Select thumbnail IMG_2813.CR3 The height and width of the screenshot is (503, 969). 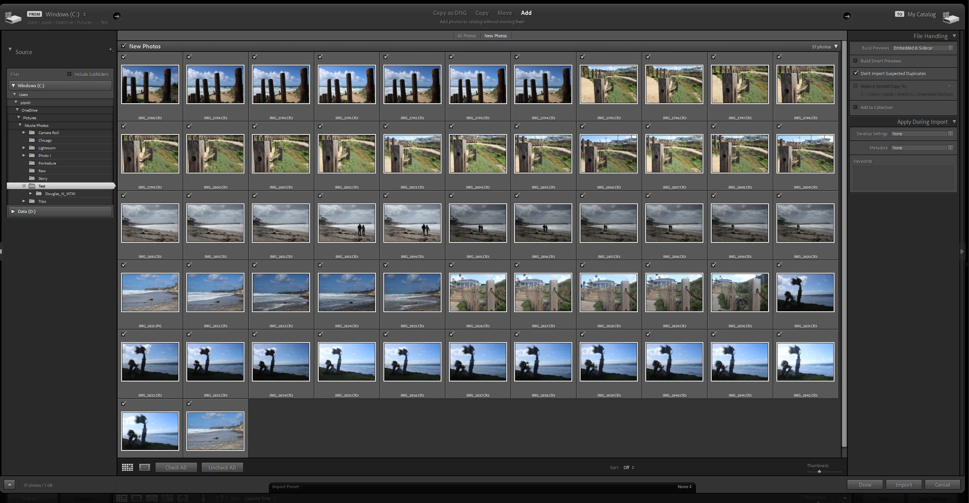[x=347, y=223]
